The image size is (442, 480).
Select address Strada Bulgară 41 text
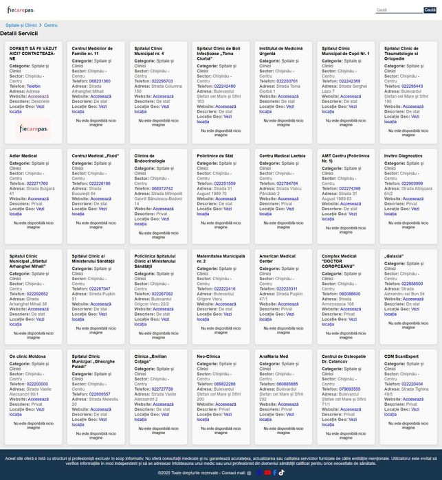click(32, 191)
